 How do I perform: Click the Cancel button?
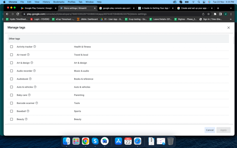pyautogui.click(x=210, y=130)
